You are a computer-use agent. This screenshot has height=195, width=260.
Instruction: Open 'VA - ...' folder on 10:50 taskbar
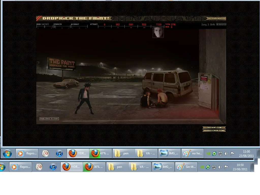[140, 167]
